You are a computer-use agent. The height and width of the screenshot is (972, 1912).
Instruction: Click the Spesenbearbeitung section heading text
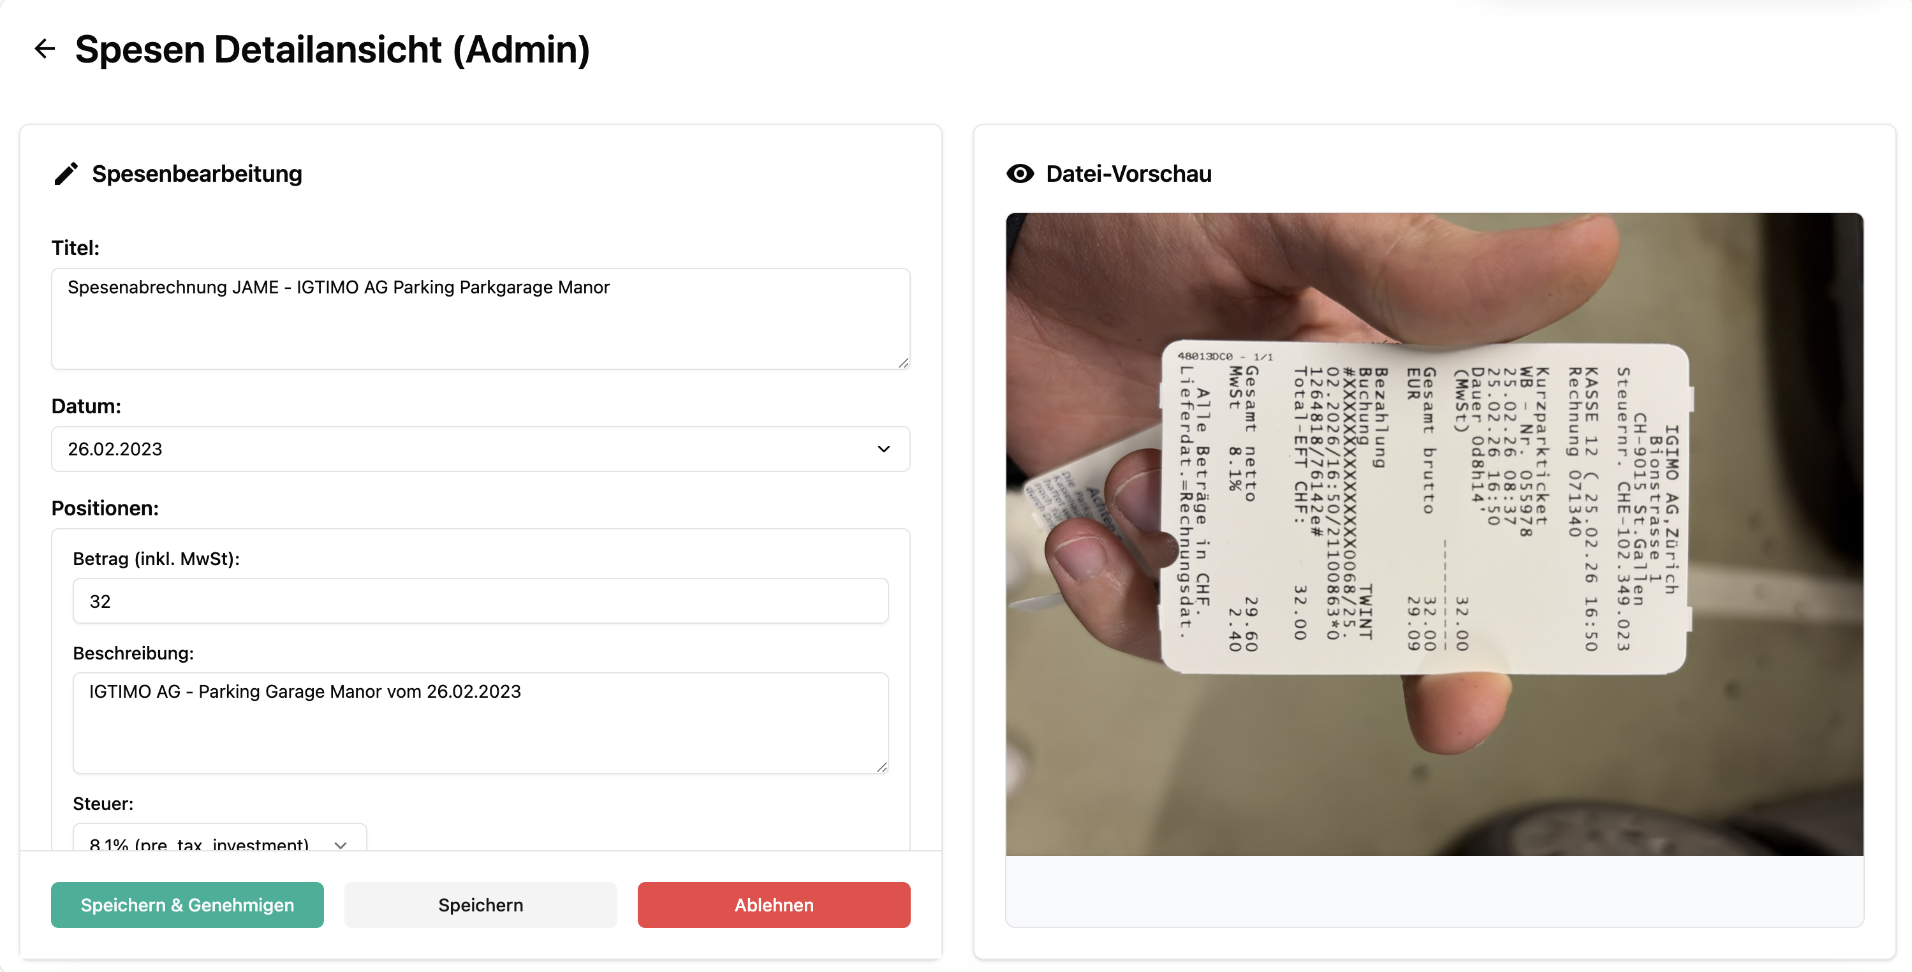pyautogui.click(x=196, y=173)
